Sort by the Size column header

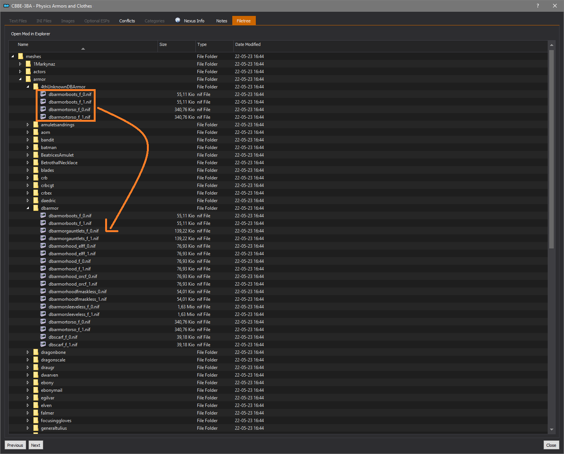point(176,46)
